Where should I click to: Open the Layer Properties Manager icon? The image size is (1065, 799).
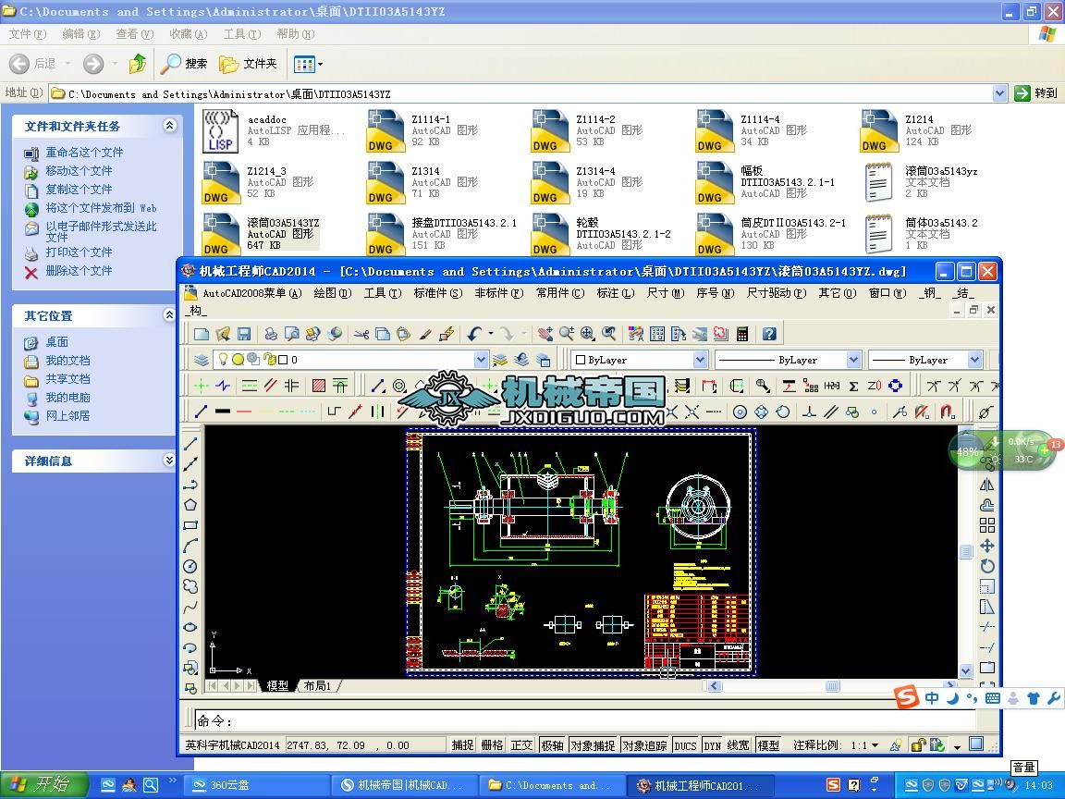click(201, 360)
